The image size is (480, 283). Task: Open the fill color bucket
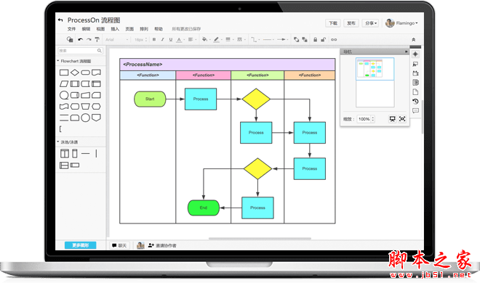(206, 39)
